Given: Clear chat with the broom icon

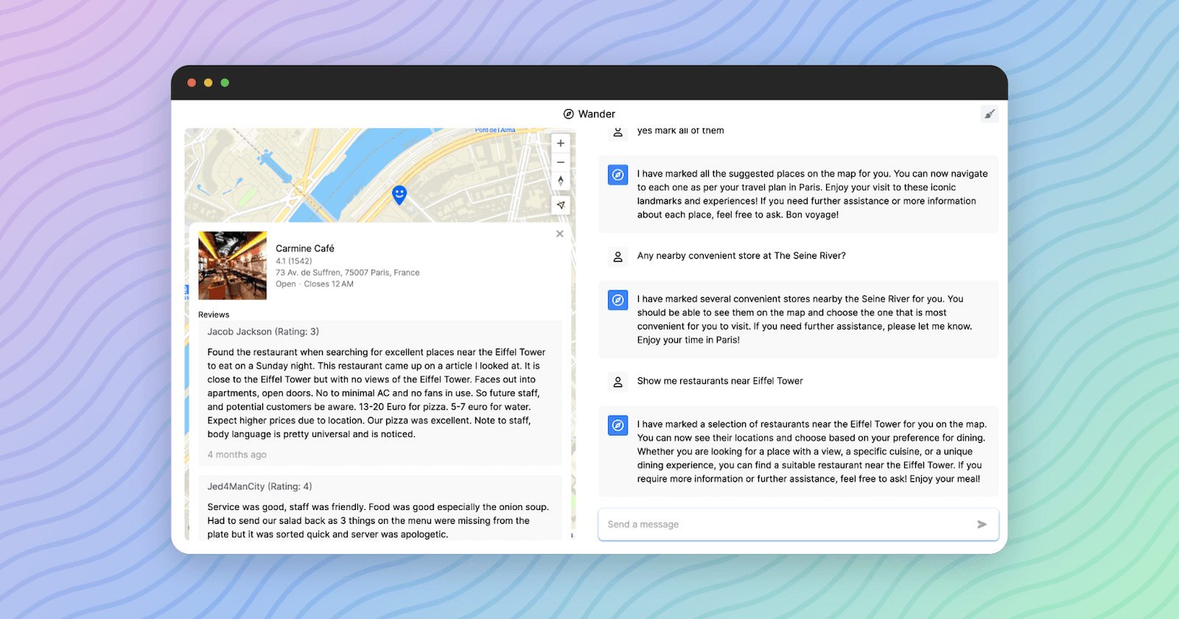Looking at the screenshot, I should [x=990, y=113].
